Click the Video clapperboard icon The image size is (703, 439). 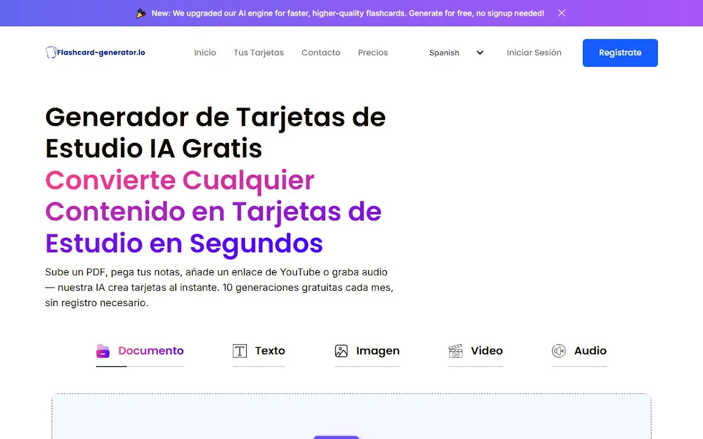coord(456,351)
